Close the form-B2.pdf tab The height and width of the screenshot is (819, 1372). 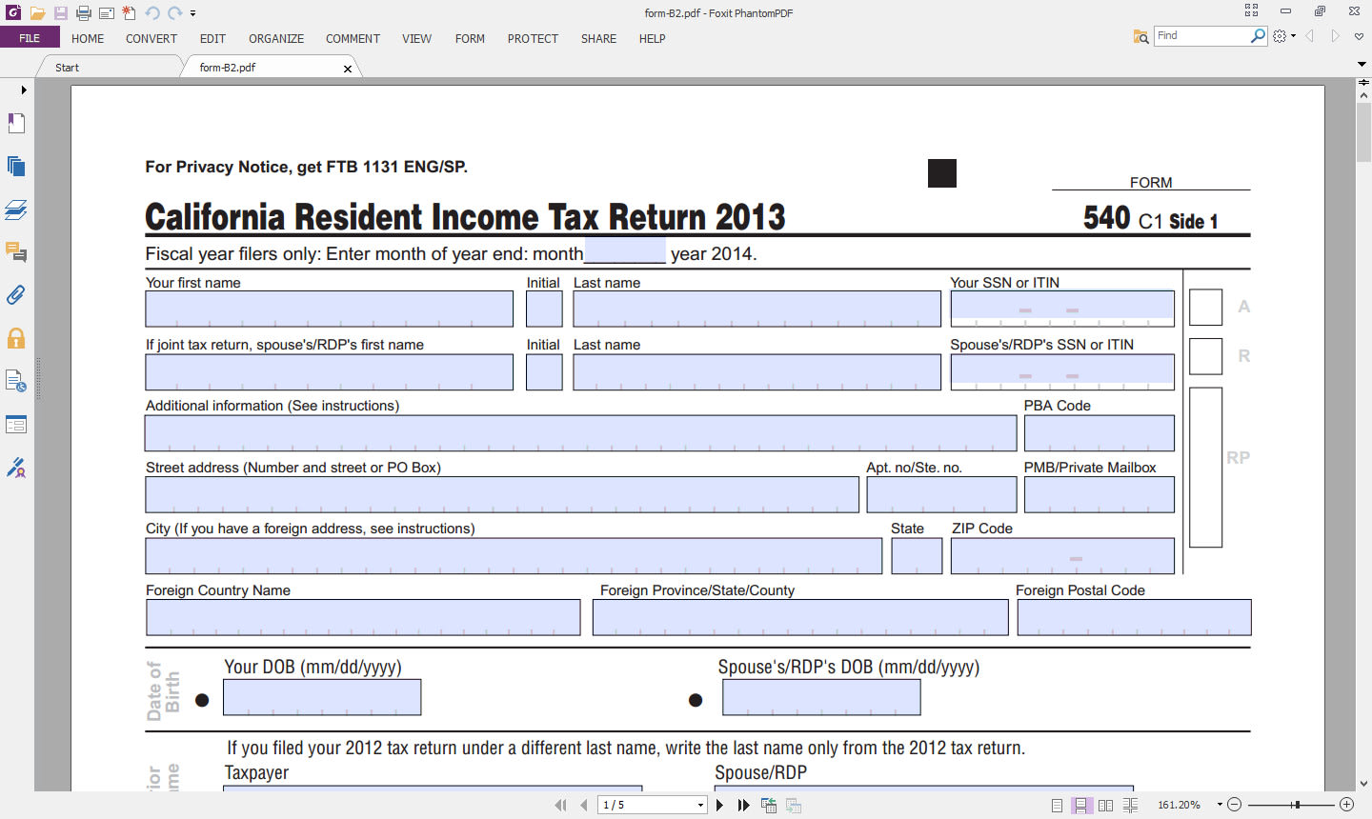(348, 69)
